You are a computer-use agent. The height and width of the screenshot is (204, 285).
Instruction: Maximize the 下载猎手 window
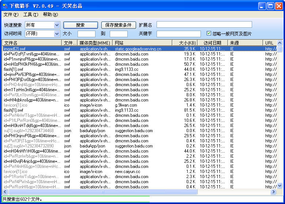(270, 6)
